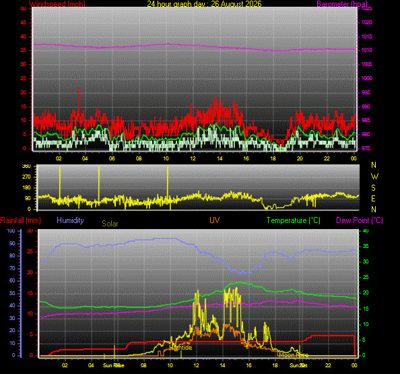Click '985' on the barometer axis
Image resolution: width=400 pixels, height=374 pixels.
pyautogui.click(x=366, y=120)
